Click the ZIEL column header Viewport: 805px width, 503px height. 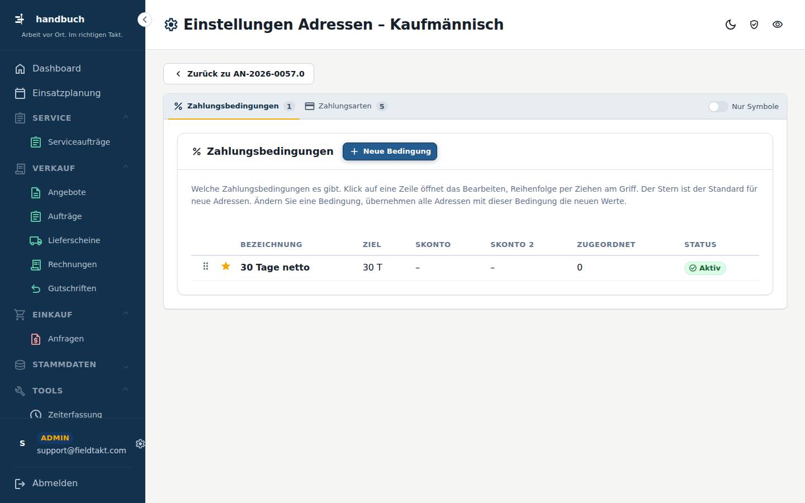[372, 244]
